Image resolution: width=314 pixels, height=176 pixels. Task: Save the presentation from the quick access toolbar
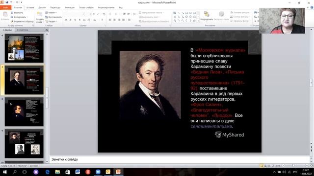(x=6, y=2)
